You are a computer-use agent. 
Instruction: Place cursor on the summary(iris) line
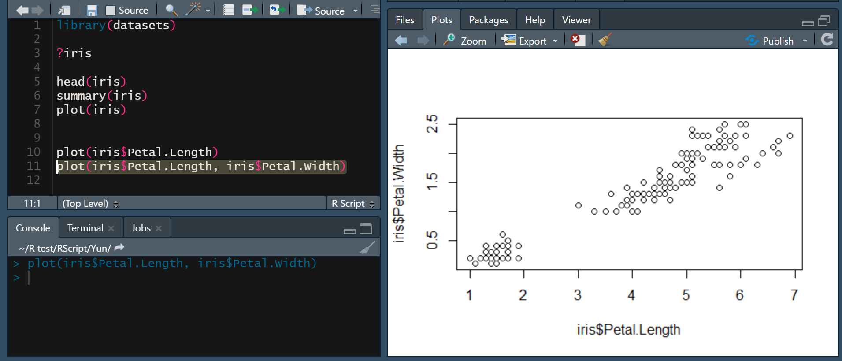point(102,96)
